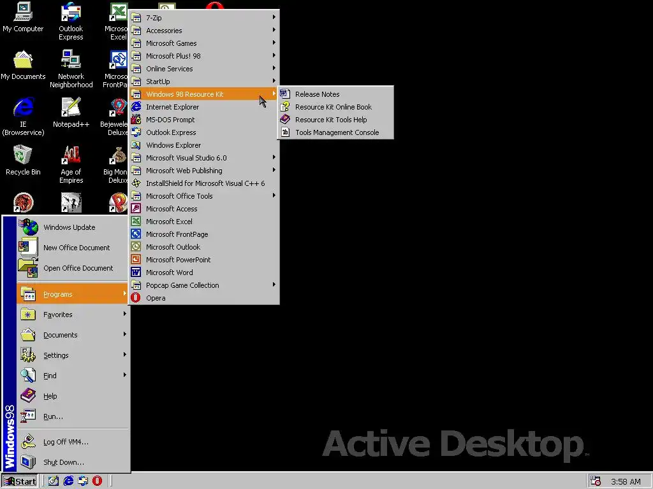Expand Find in the Start menu

[x=73, y=376]
